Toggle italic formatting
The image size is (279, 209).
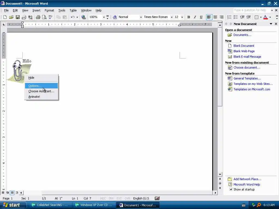[x=195, y=17]
